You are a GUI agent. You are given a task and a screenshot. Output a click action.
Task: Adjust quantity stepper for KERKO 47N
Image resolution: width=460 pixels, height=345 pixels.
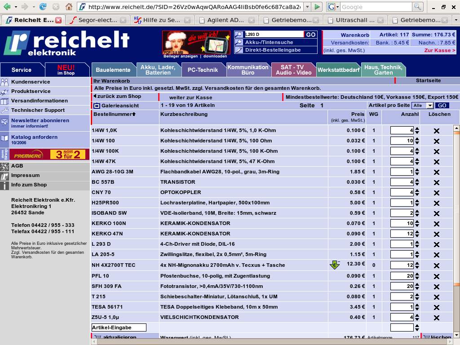417,234
